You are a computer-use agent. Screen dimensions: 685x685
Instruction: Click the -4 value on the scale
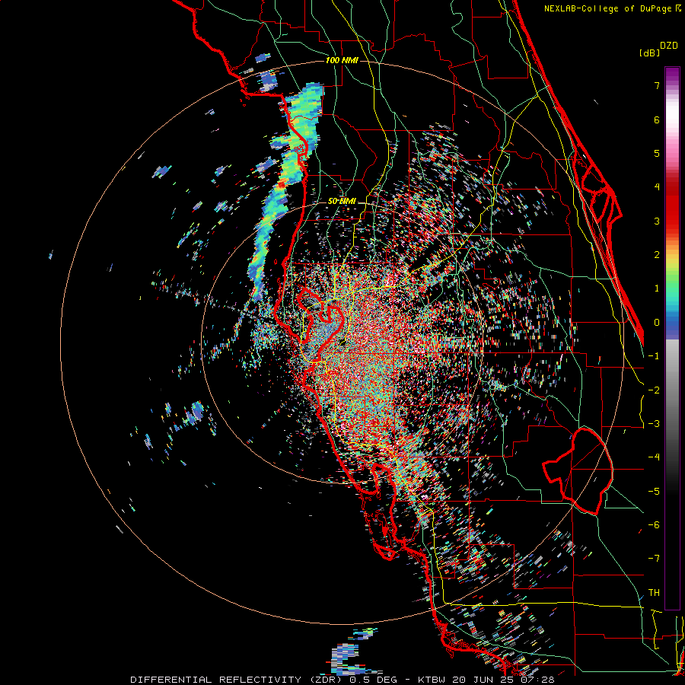(x=654, y=457)
